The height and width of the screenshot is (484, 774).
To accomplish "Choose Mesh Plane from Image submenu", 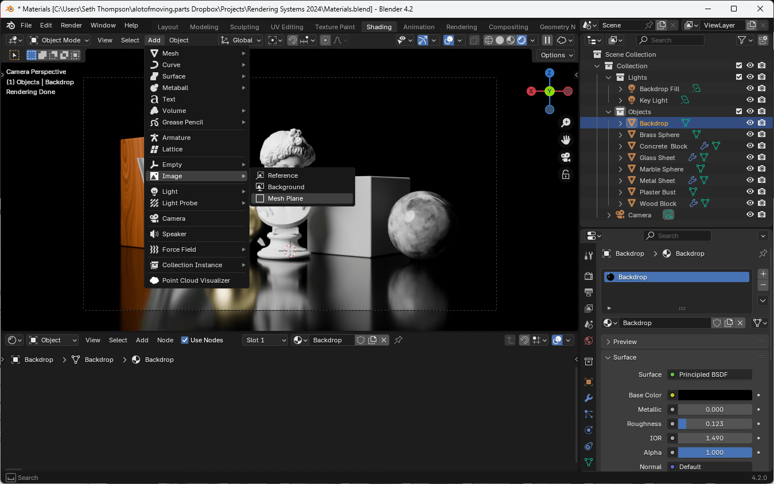I will click(x=302, y=198).
